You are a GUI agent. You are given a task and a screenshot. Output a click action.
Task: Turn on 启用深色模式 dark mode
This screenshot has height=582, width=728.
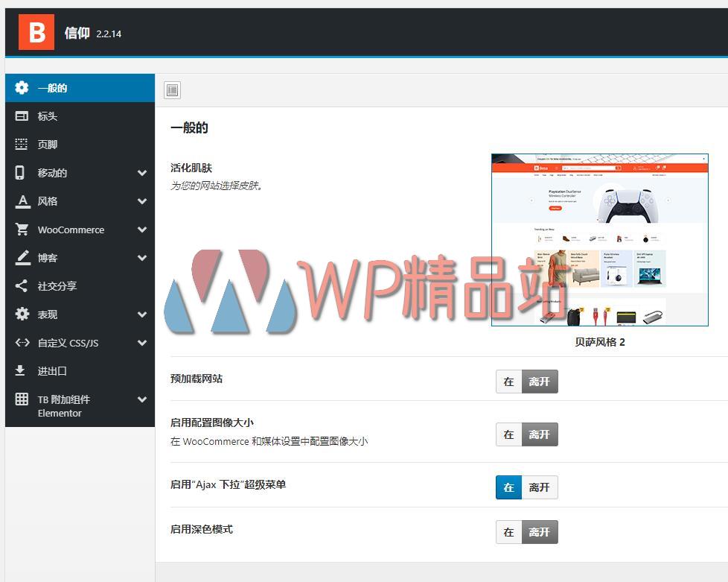coord(508,531)
